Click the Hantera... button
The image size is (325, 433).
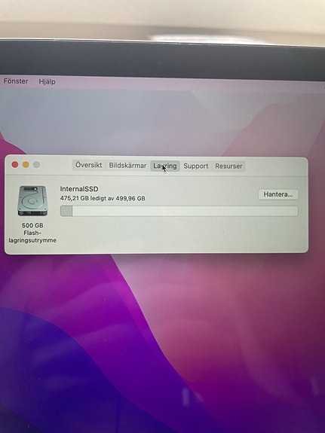click(278, 194)
